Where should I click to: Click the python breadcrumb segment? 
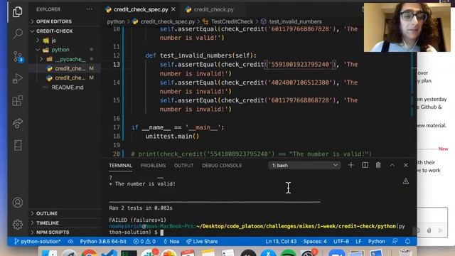[115, 21]
